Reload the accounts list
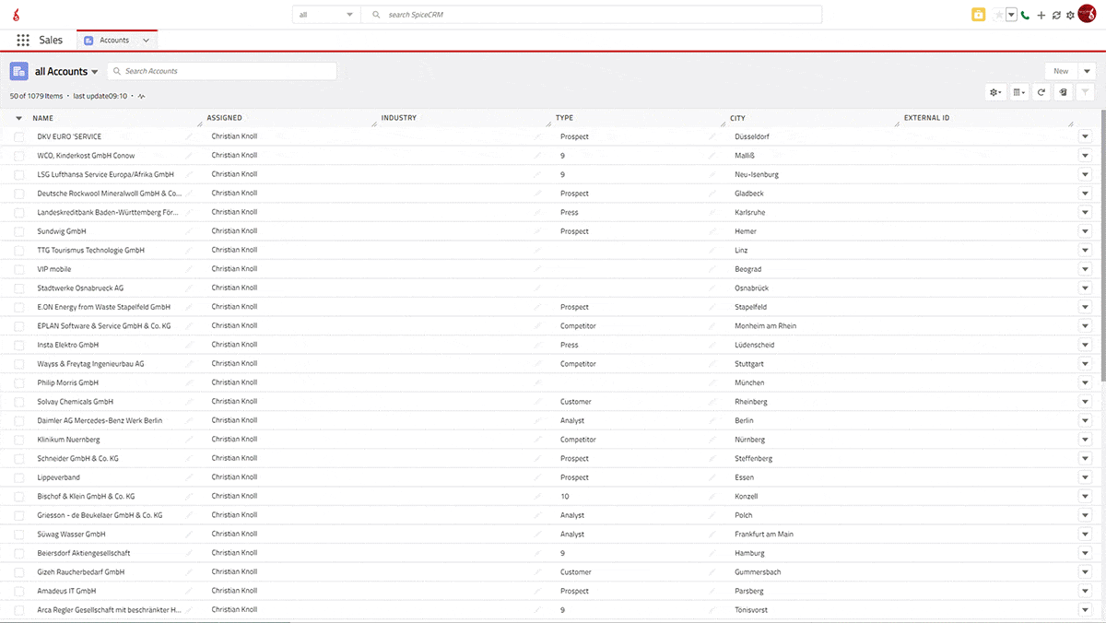 (1041, 92)
